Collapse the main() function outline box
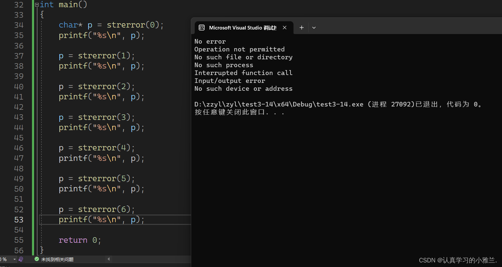The height and width of the screenshot is (267, 502). click(x=37, y=5)
